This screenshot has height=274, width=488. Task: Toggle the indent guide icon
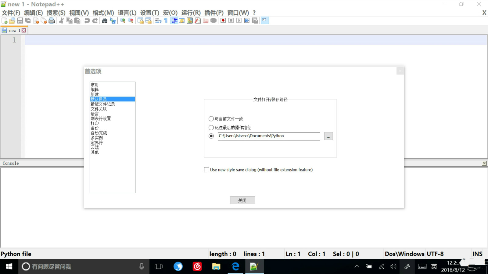[174, 20]
